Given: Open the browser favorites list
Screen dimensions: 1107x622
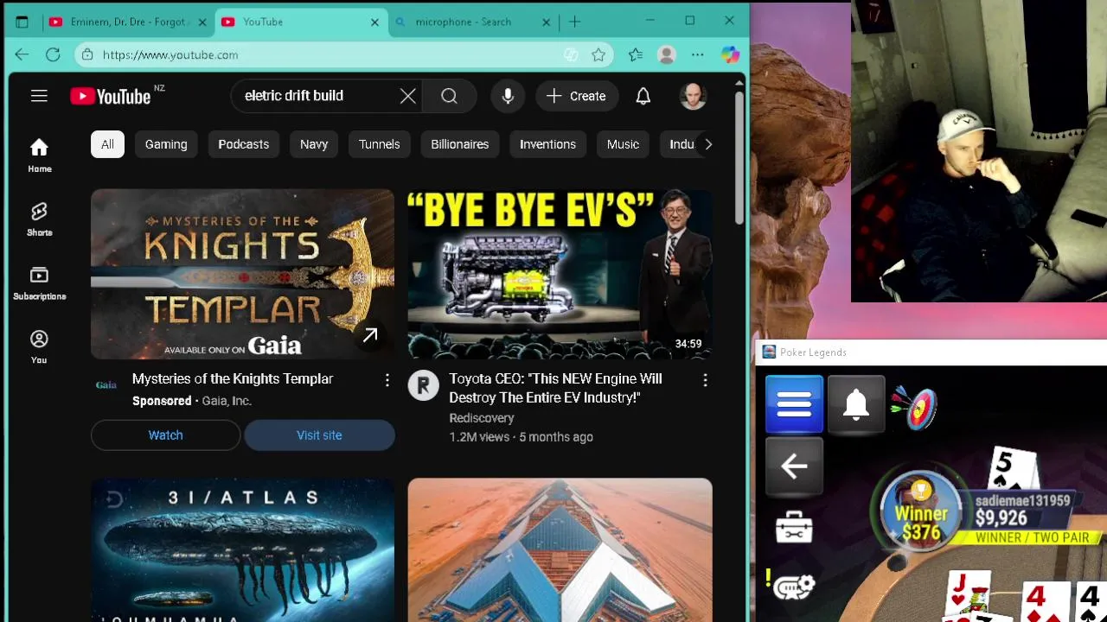Looking at the screenshot, I should 636,54.
